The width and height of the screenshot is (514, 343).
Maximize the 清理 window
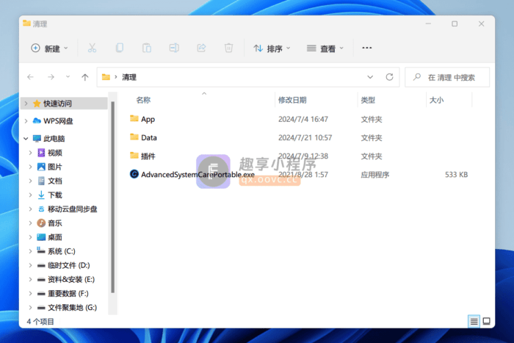pos(455,24)
